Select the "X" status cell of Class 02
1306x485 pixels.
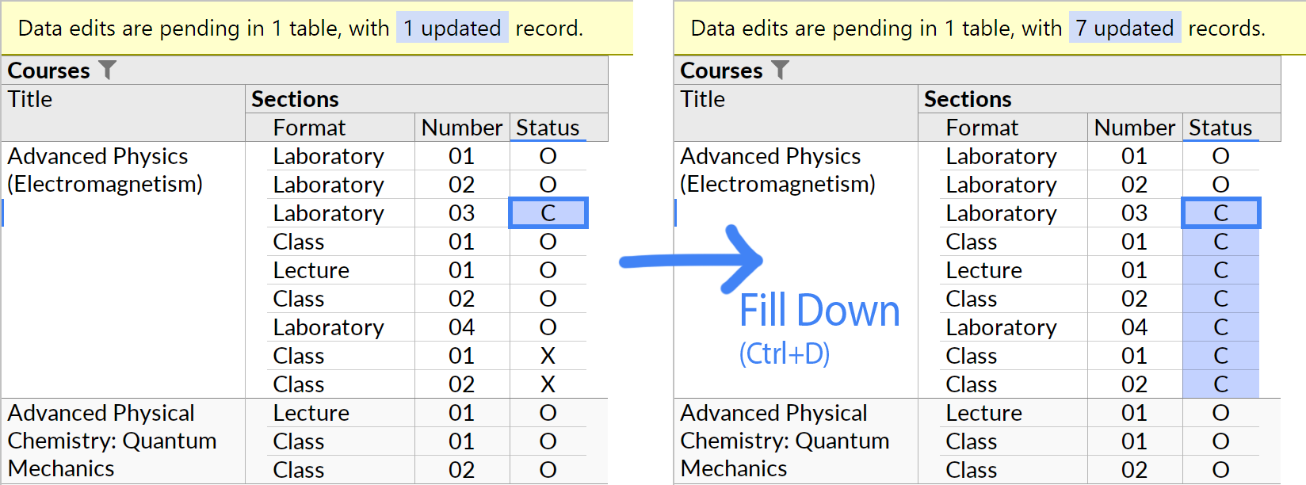(x=548, y=384)
